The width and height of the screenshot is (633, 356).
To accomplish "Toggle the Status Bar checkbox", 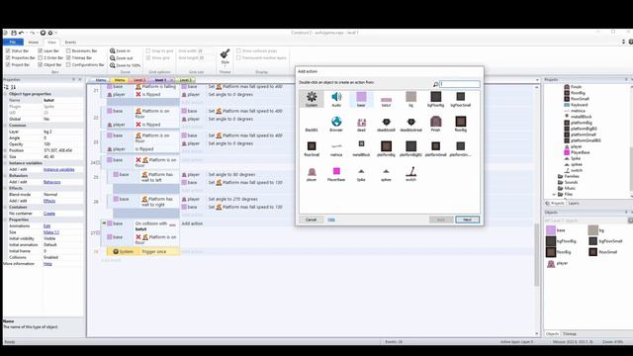I will (8, 50).
